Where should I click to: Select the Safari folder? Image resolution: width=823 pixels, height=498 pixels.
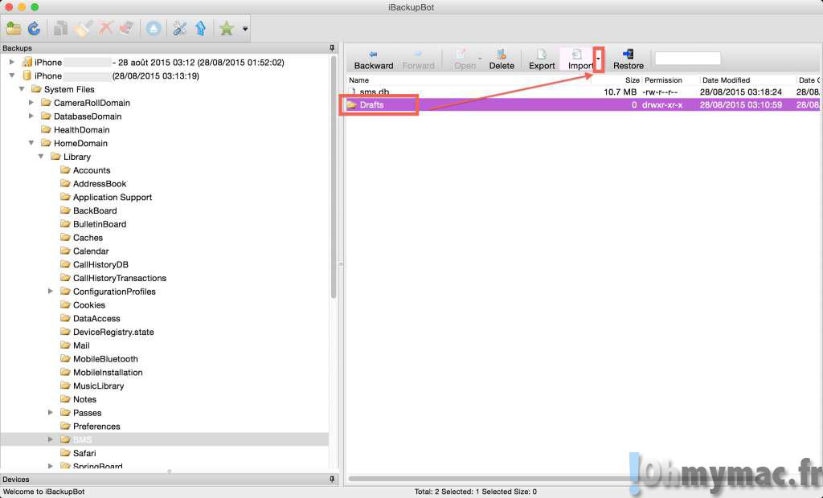coord(84,453)
